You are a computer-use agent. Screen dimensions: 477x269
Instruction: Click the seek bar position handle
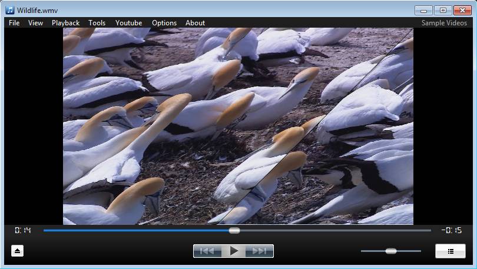click(x=234, y=231)
